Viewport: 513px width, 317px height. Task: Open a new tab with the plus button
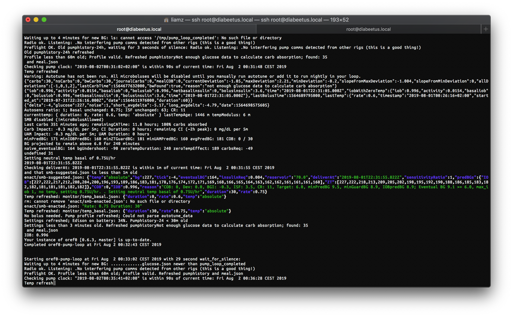click(x=486, y=29)
